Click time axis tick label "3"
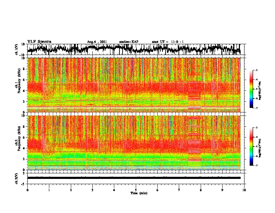 click(92, 190)
